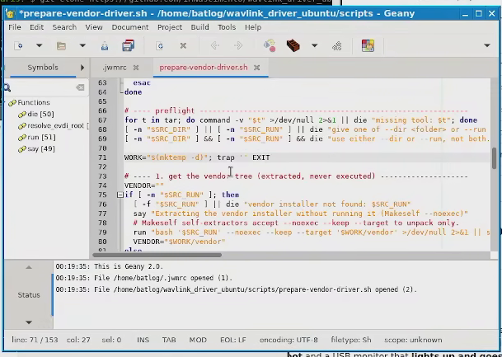Image resolution: width=502 pixels, height=357 pixels.
Task: Select the Functions tree node
Action: pyautogui.click(x=34, y=102)
